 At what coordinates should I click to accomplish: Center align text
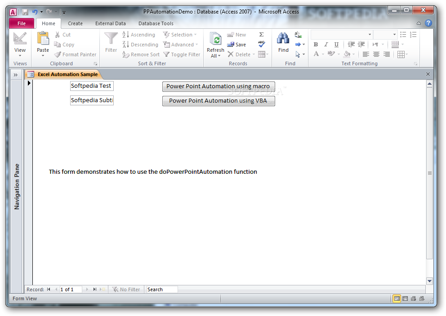pyautogui.click(x=376, y=54)
